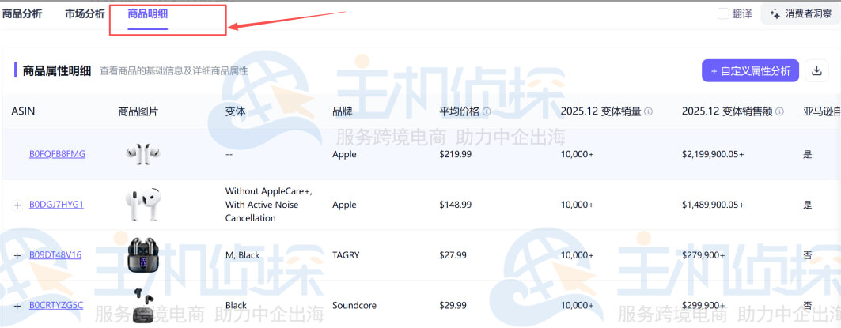This screenshot has height=328, width=841.
Task: Click the 变体 column header
Action: (x=236, y=111)
